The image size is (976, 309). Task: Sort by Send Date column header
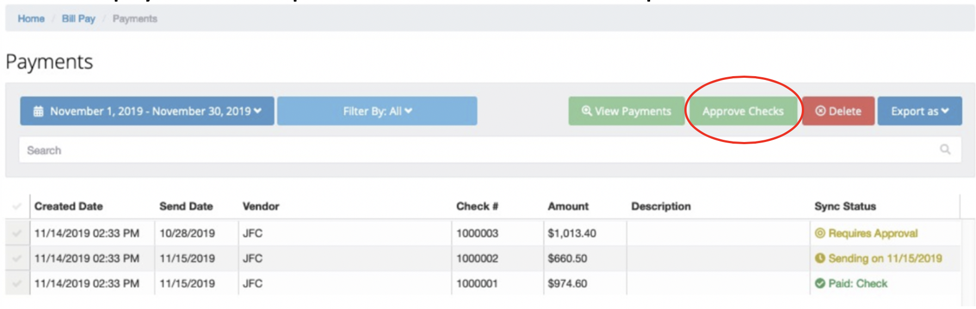[186, 206]
